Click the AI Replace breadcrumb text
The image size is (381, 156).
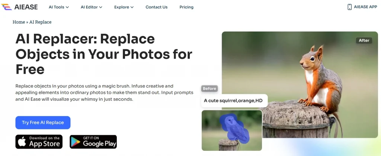(40, 22)
